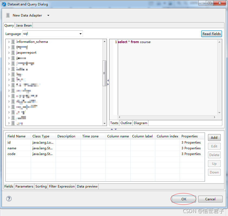Open the Outline tab of the query editor

tap(126, 123)
